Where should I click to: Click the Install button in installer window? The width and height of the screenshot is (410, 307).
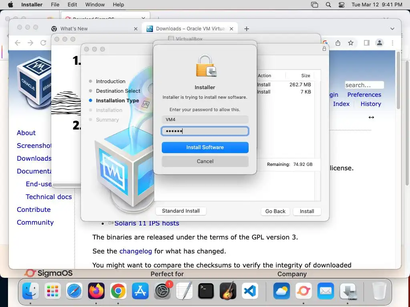pyautogui.click(x=307, y=211)
